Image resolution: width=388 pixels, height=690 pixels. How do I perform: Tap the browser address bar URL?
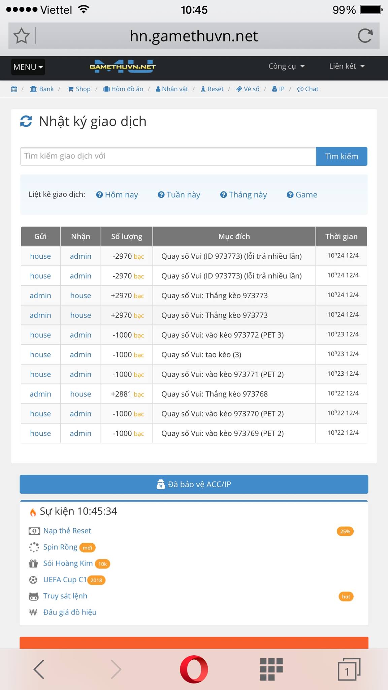194,36
